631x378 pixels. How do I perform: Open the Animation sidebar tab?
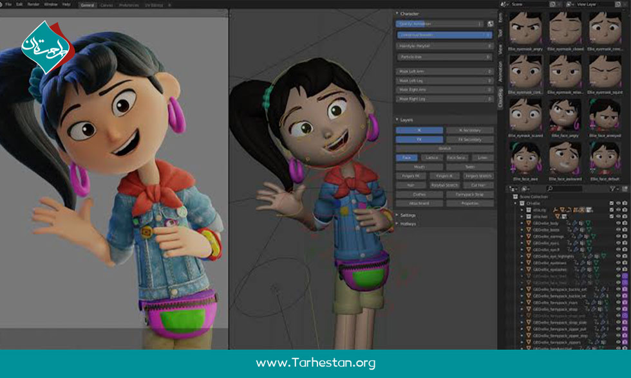[501, 71]
